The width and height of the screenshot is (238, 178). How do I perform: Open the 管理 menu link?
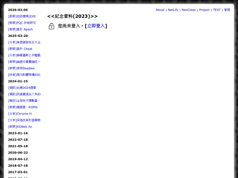coord(227,10)
